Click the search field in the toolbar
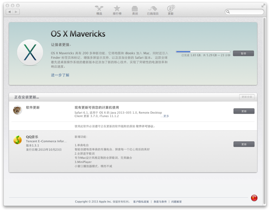Screen dimensions: 270x211 (244, 12)
